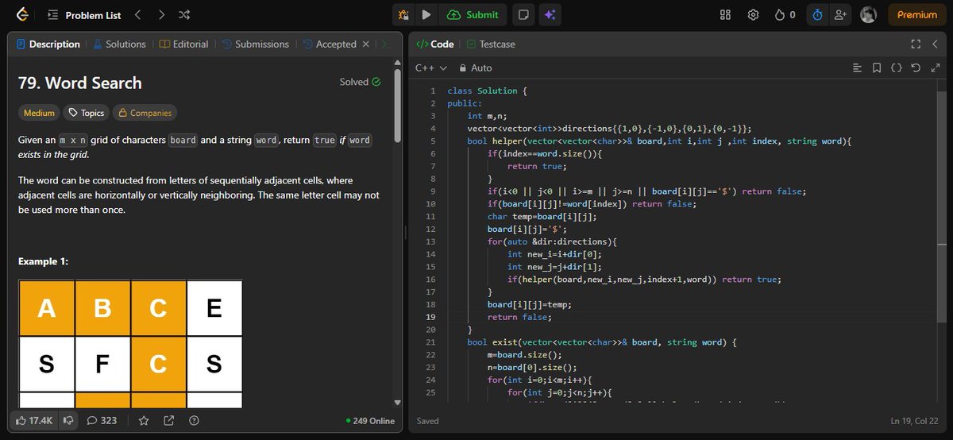Click the Example 1 heading
The height and width of the screenshot is (440, 953).
click(43, 261)
